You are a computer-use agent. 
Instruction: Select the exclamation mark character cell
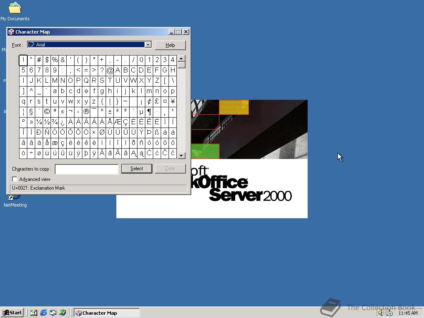click(23, 60)
